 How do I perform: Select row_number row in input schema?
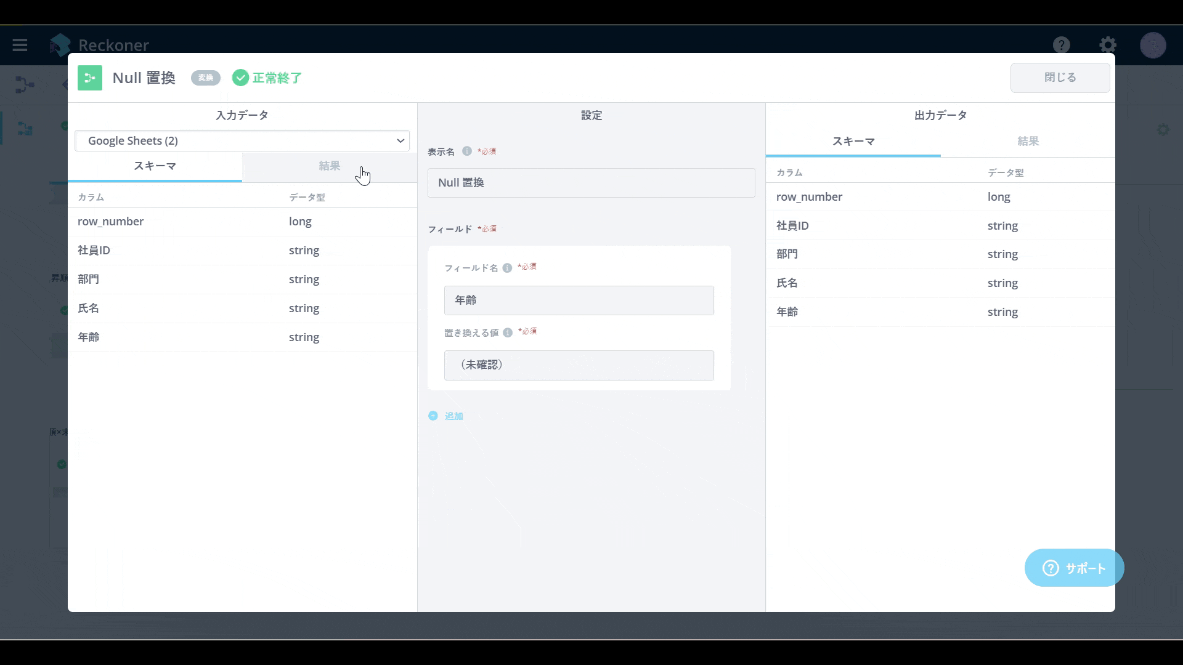242,222
